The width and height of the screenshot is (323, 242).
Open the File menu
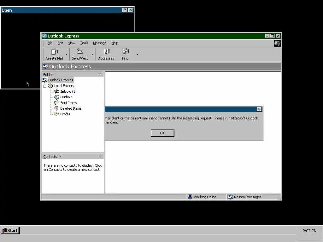click(50, 43)
